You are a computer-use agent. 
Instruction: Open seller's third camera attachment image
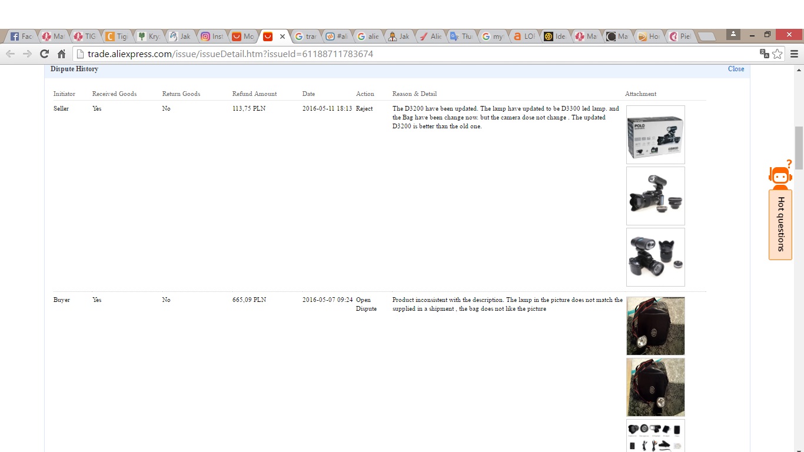click(656, 257)
